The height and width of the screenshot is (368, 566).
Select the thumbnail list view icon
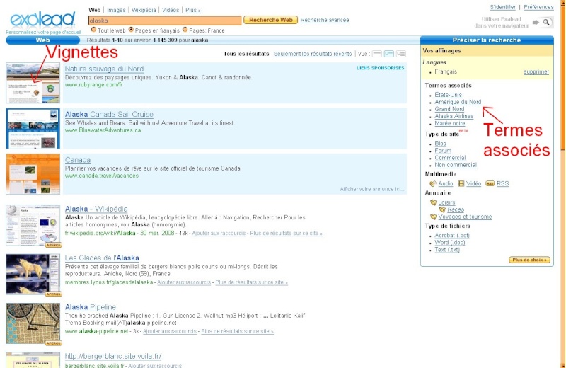tap(388, 54)
